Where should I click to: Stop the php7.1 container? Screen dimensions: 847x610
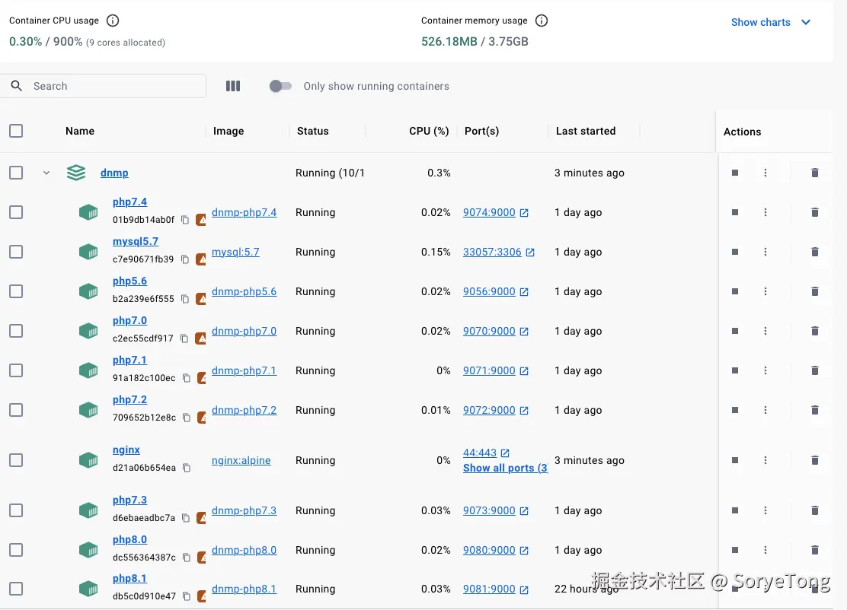tap(734, 370)
